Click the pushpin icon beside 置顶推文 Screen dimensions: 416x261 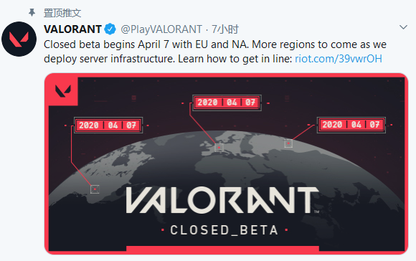pyautogui.click(x=32, y=12)
